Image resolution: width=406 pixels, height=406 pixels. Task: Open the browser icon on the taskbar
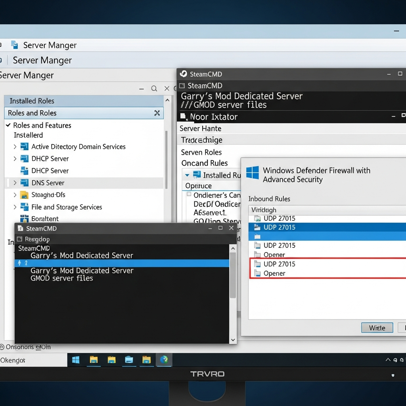click(164, 360)
